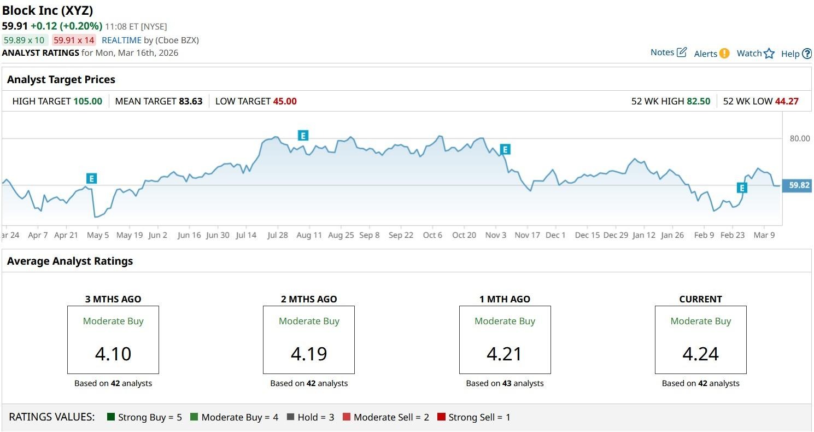Click the Watch star icon
The width and height of the screenshot is (814, 432).
(x=769, y=53)
